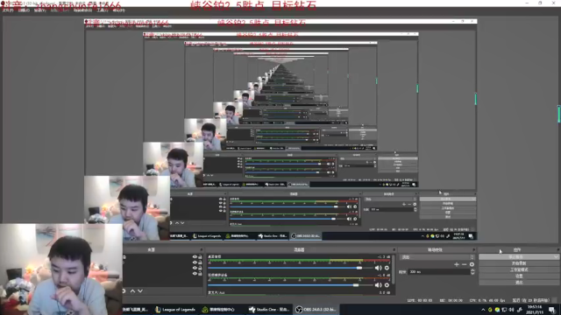
Task: Open the 编辑 (Edit) menu
Action: click(24, 10)
